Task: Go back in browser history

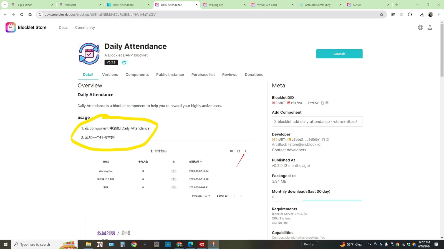Action: coord(5,15)
